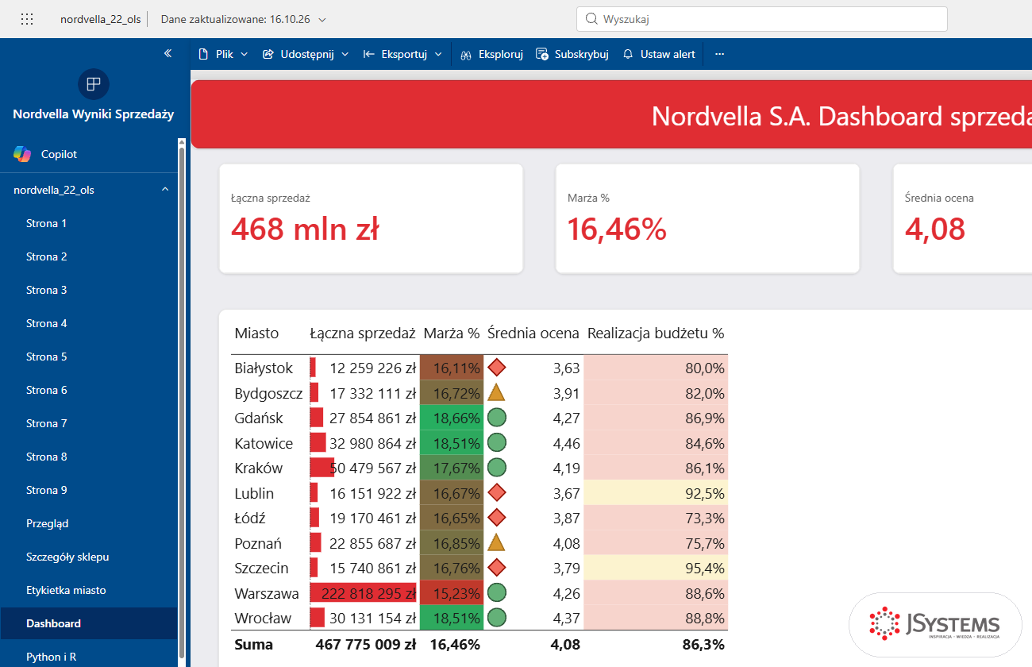Click the red diamond icon in Lublin row

pos(497,493)
